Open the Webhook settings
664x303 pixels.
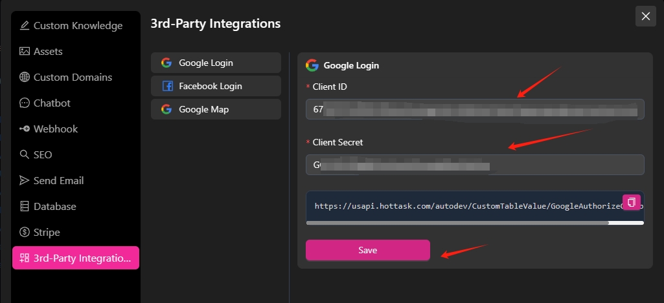(76, 129)
